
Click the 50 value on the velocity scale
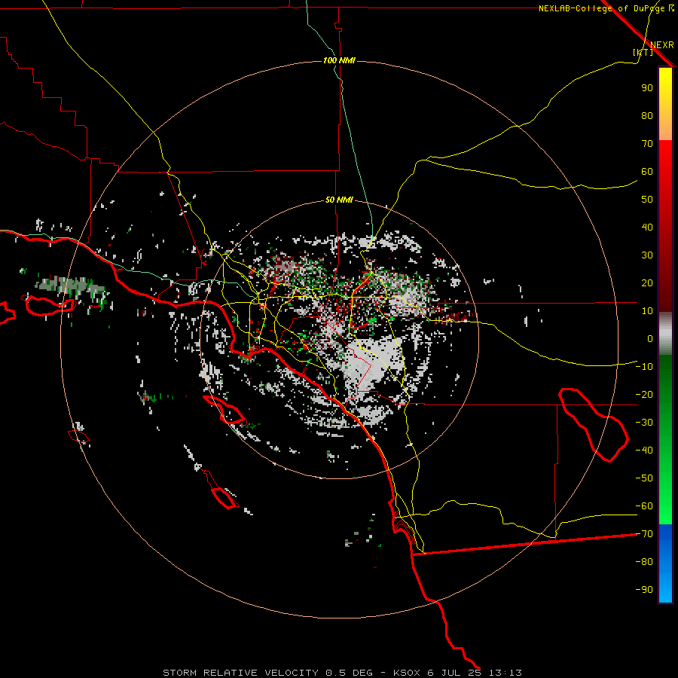click(x=647, y=200)
